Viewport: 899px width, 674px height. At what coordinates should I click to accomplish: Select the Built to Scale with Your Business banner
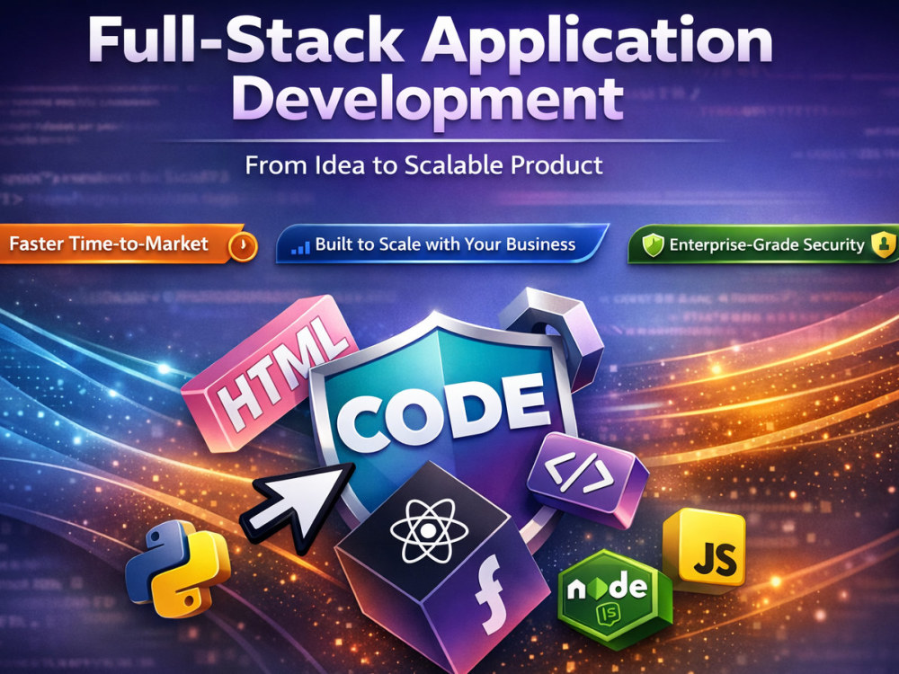point(442,244)
